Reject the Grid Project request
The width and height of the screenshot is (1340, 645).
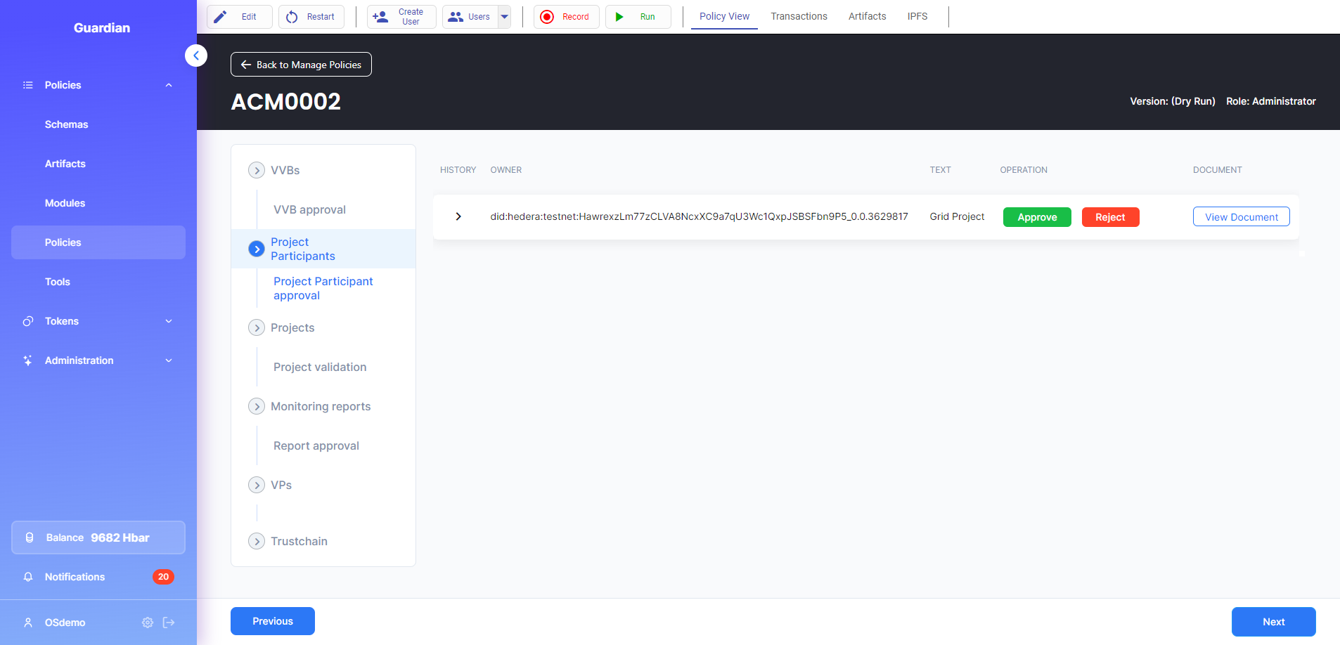click(x=1110, y=217)
